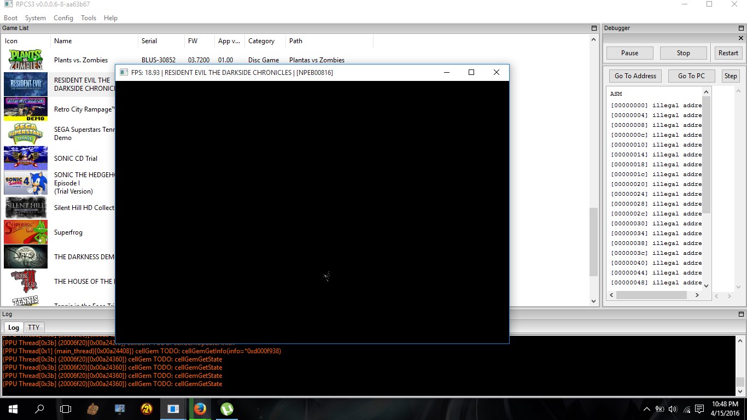Open the Config menu

(x=63, y=18)
